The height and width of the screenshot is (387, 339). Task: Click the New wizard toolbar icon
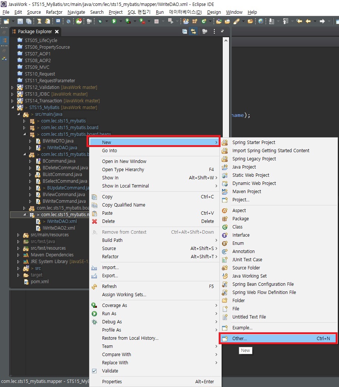pos(6,22)
